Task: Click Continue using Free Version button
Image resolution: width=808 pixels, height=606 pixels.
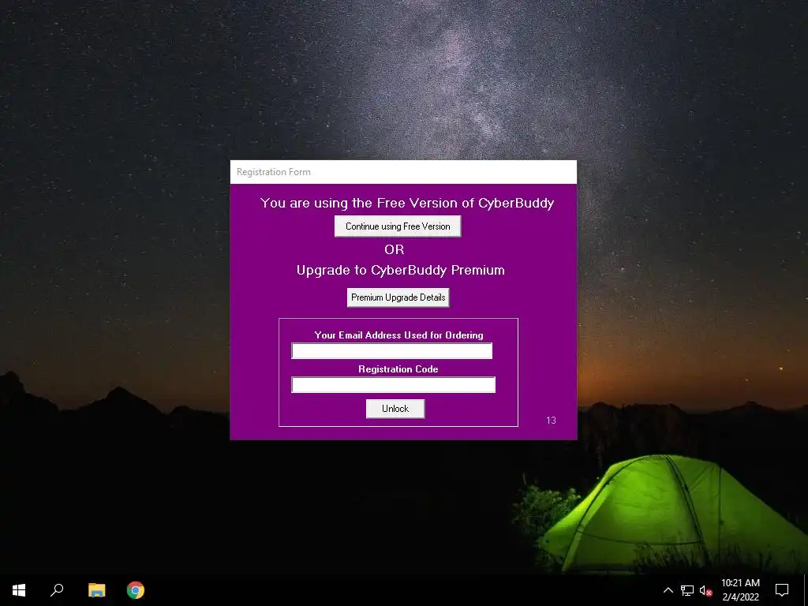Action: tap(398, 226)
